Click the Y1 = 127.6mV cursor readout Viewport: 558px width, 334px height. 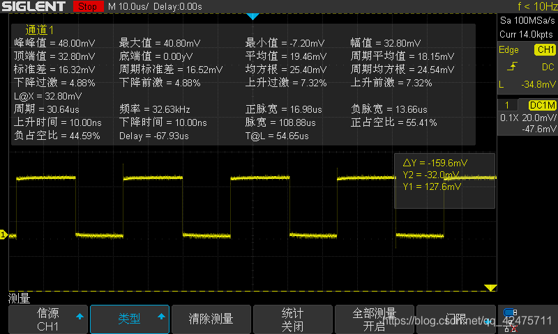click(x=432, y=186)
